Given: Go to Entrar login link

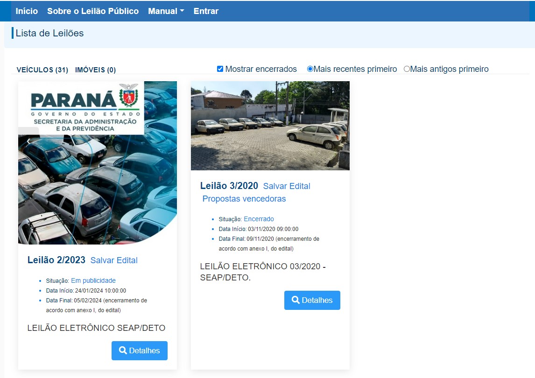Looking at the screenshot, I should click(206, 11).
